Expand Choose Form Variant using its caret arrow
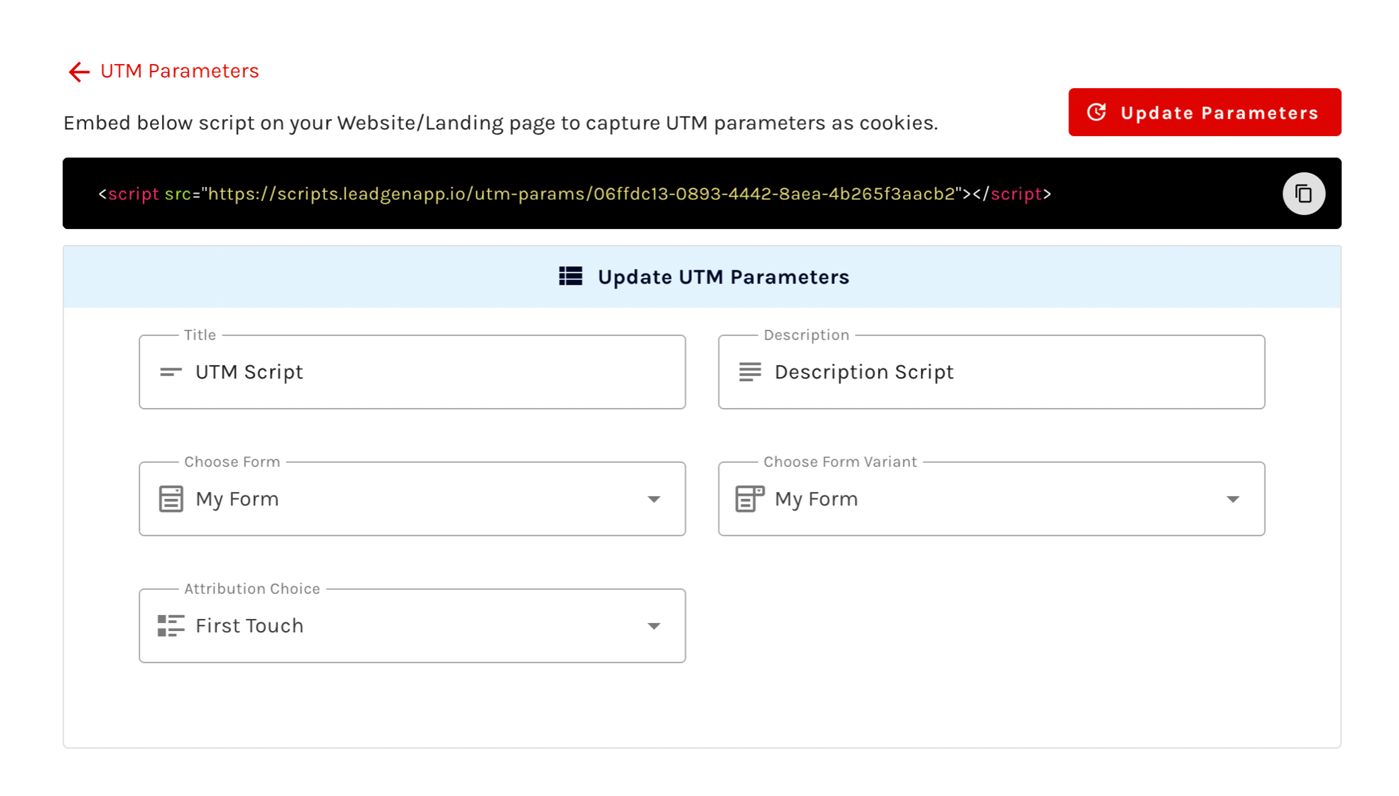 pyautogui.click(x=1233, y=499)
